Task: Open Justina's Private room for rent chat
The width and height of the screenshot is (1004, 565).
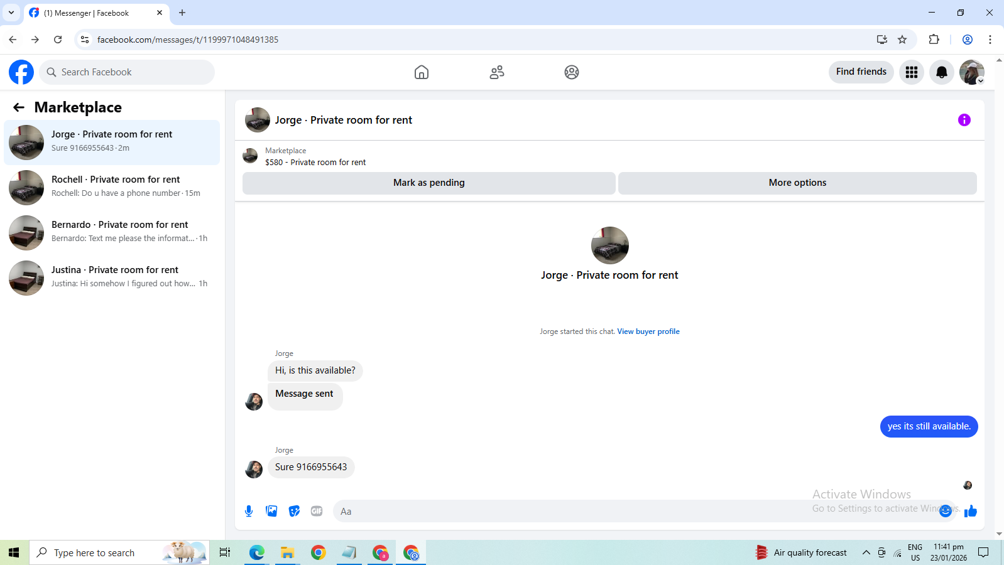Action: coord(112,278)
